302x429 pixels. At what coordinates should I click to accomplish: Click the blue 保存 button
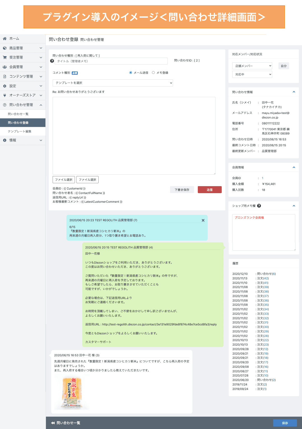[x=285, y=423]
